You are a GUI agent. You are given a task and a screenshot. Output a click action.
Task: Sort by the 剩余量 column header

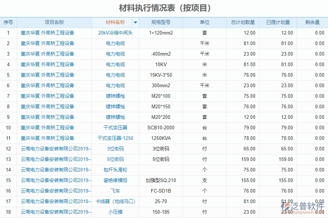pos(312,22)
